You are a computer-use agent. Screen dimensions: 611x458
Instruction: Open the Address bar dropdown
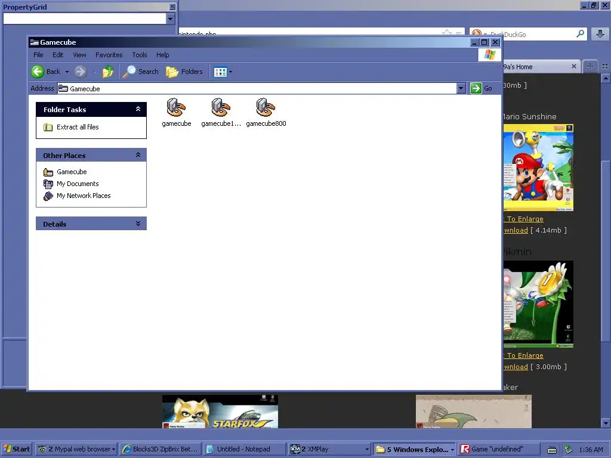click(x=461, y=88)
